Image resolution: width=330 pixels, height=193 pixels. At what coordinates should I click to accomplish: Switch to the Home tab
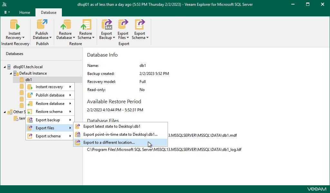(x=24, y=13)
